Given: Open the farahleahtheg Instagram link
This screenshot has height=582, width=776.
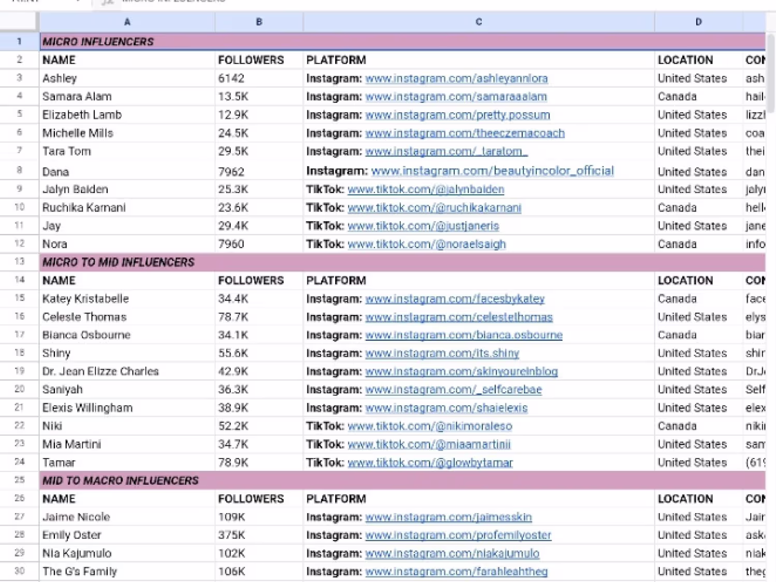Looking at the screenshot, I should [x=456, y=572].
